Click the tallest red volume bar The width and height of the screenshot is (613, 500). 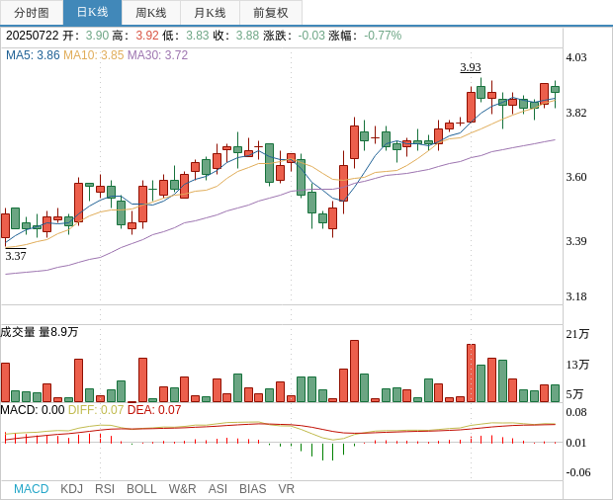(354, 372)
